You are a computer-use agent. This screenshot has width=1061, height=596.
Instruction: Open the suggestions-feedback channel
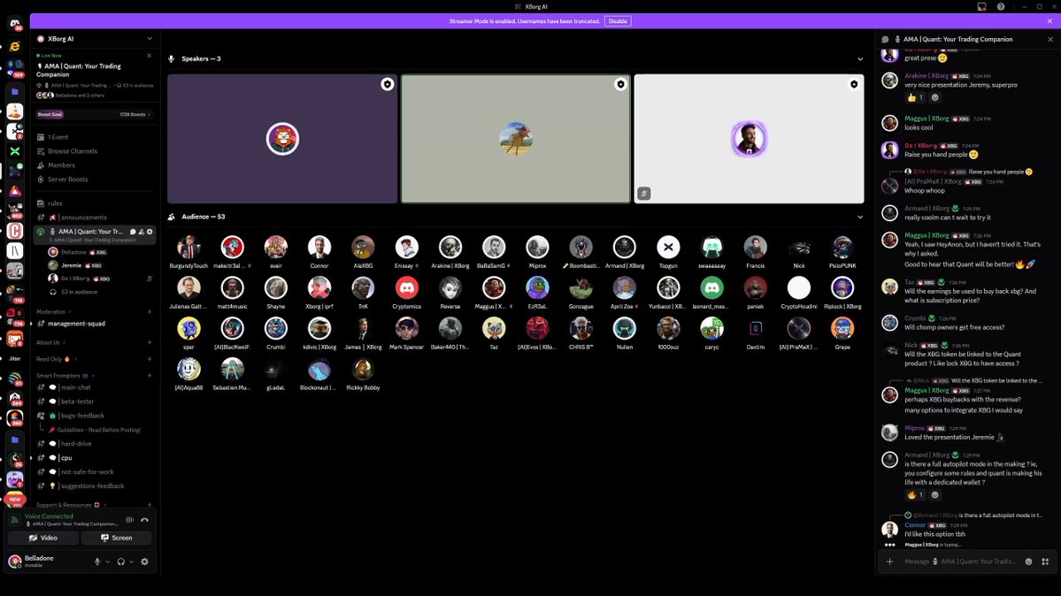(94, 485)
